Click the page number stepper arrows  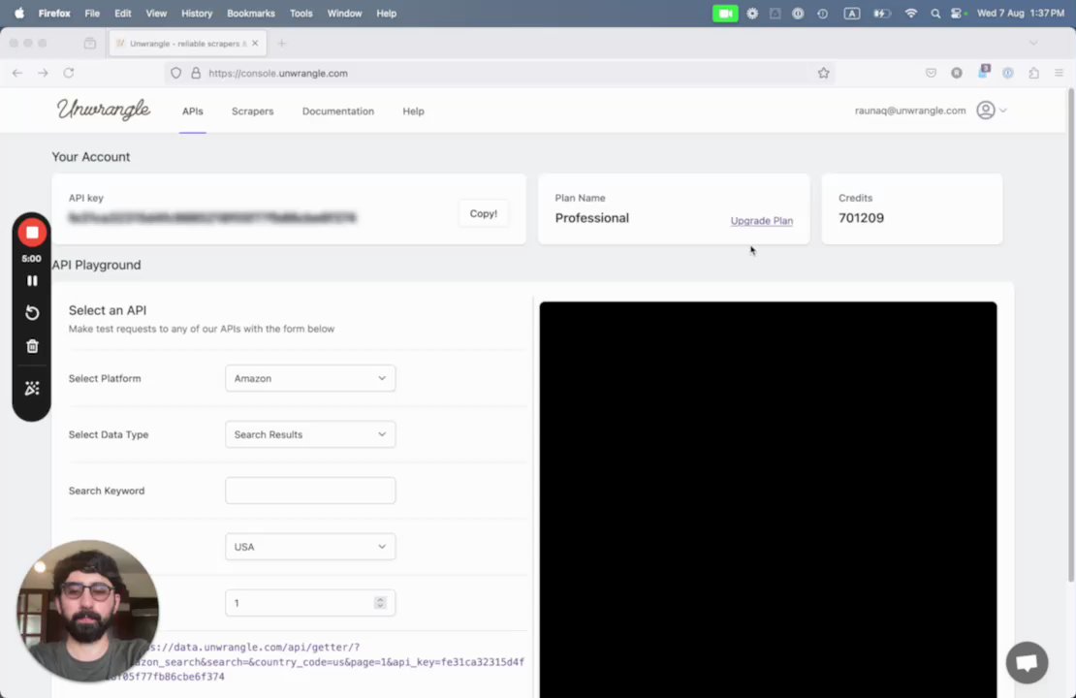tap(379, 603)
